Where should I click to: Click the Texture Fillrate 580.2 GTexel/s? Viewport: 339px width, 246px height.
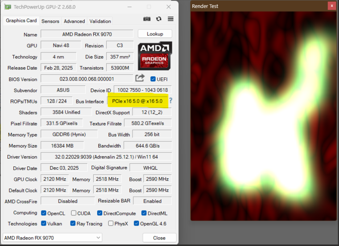(148, 123)
